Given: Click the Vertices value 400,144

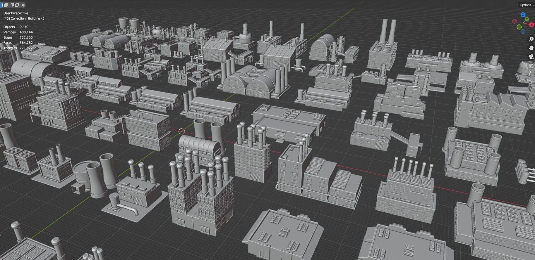Looking at the screenshot, I should 26,32.
